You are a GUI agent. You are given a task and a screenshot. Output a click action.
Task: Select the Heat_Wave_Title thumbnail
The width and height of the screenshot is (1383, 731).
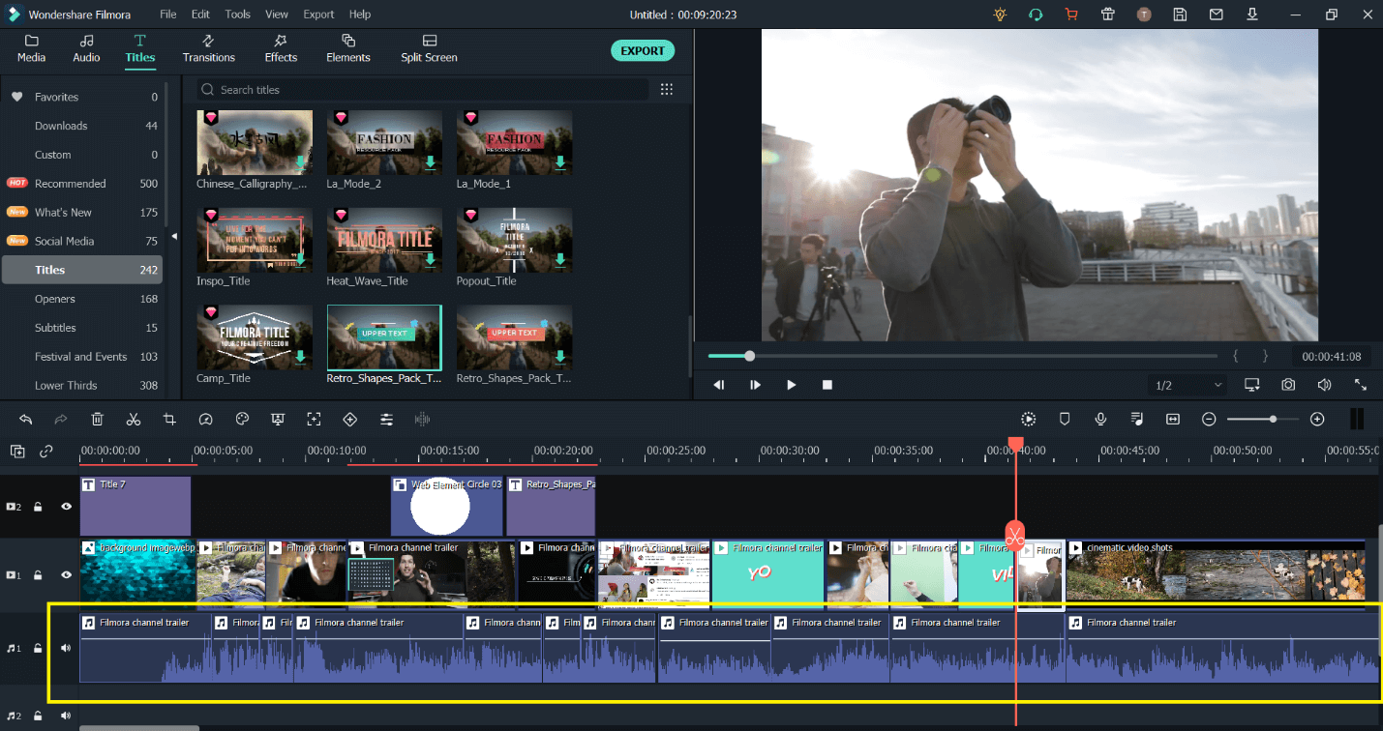tap(384, 240)
